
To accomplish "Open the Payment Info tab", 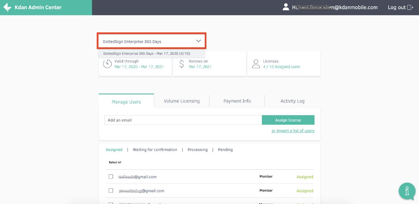I will click(x=237, y=101).
